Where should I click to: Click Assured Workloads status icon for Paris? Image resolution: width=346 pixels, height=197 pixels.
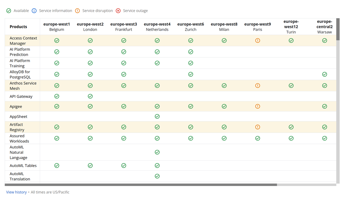pyautogui.click(x=258, y=138)
